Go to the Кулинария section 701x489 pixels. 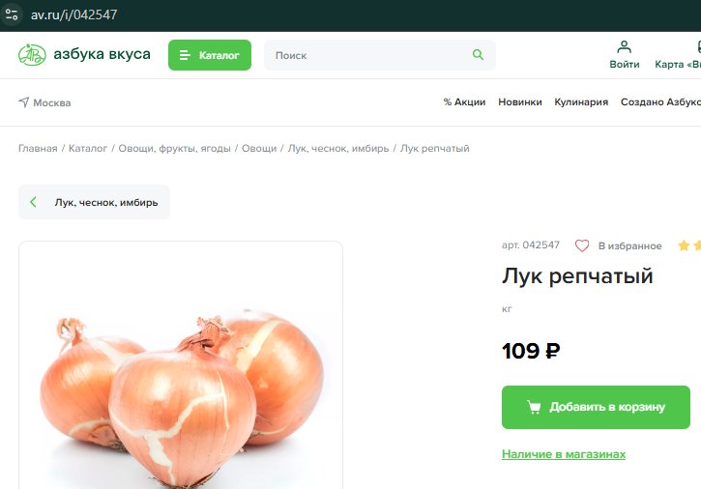(x=581, y=101)
